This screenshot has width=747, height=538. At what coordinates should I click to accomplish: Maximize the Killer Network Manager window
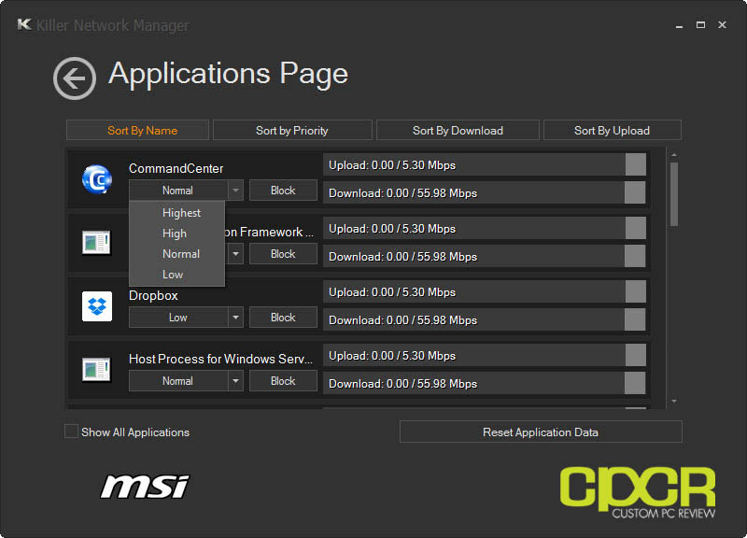point(700,25)
